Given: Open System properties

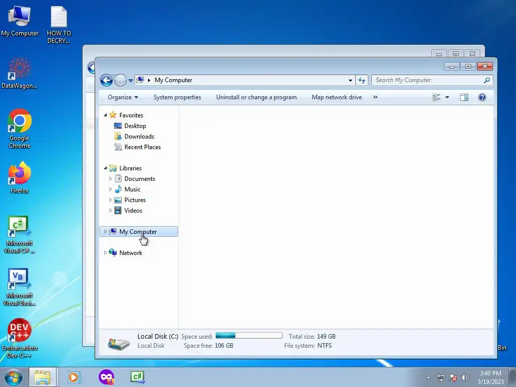Looking at the screenshot, I should (177, 97).
